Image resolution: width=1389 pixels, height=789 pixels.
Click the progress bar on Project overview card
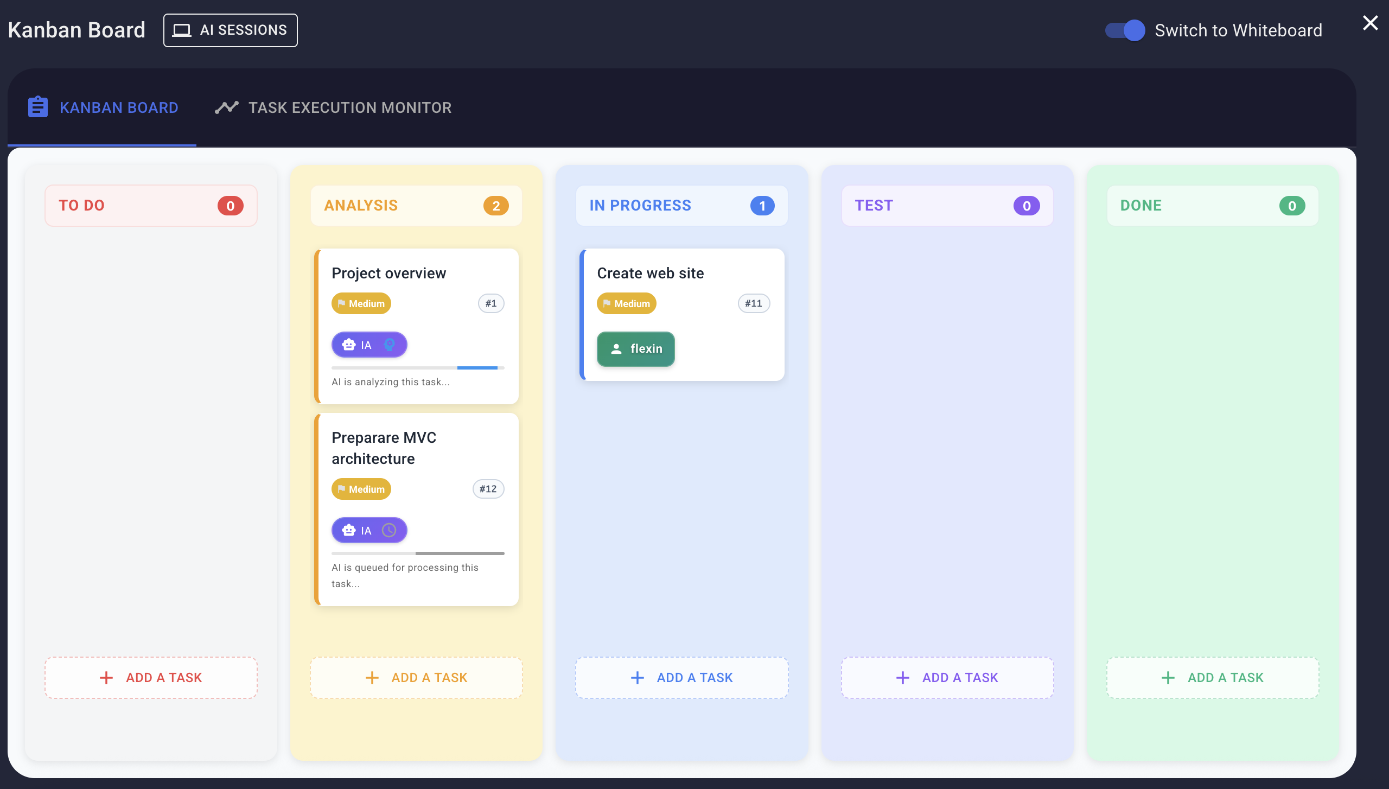[418, 368]
